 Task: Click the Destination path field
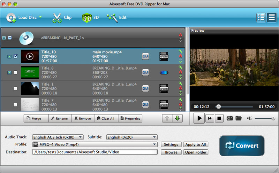click(95, 152)
